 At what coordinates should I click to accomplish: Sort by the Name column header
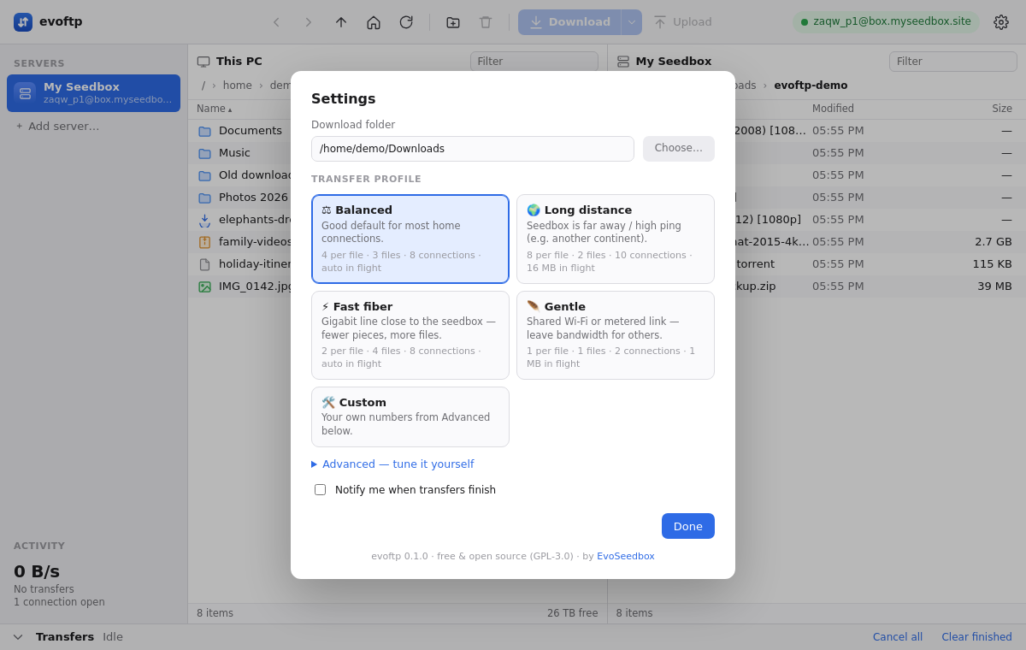click(x=214, y=109)
